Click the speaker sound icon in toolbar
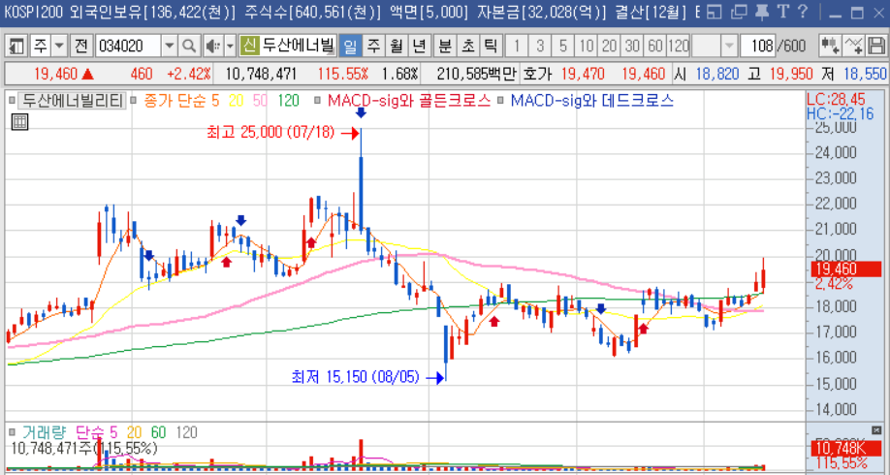This screenshot has width=890, height=475. tap(212, 47)
